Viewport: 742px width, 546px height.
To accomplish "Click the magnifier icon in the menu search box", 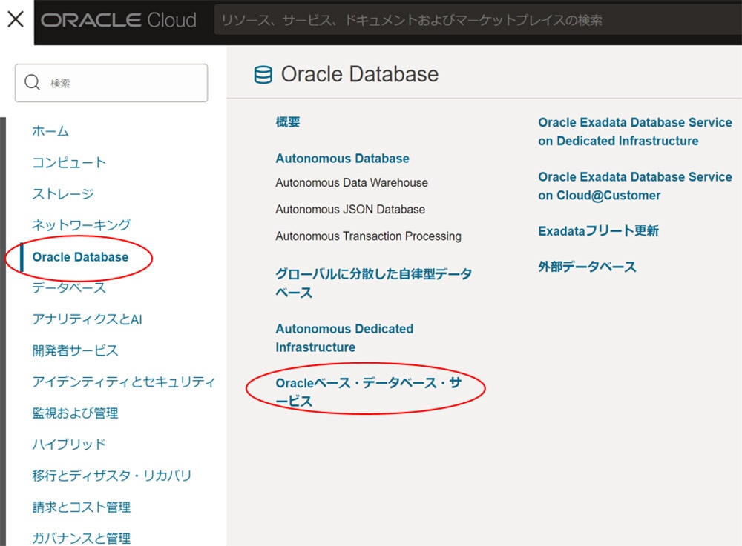I will [32, 82].
